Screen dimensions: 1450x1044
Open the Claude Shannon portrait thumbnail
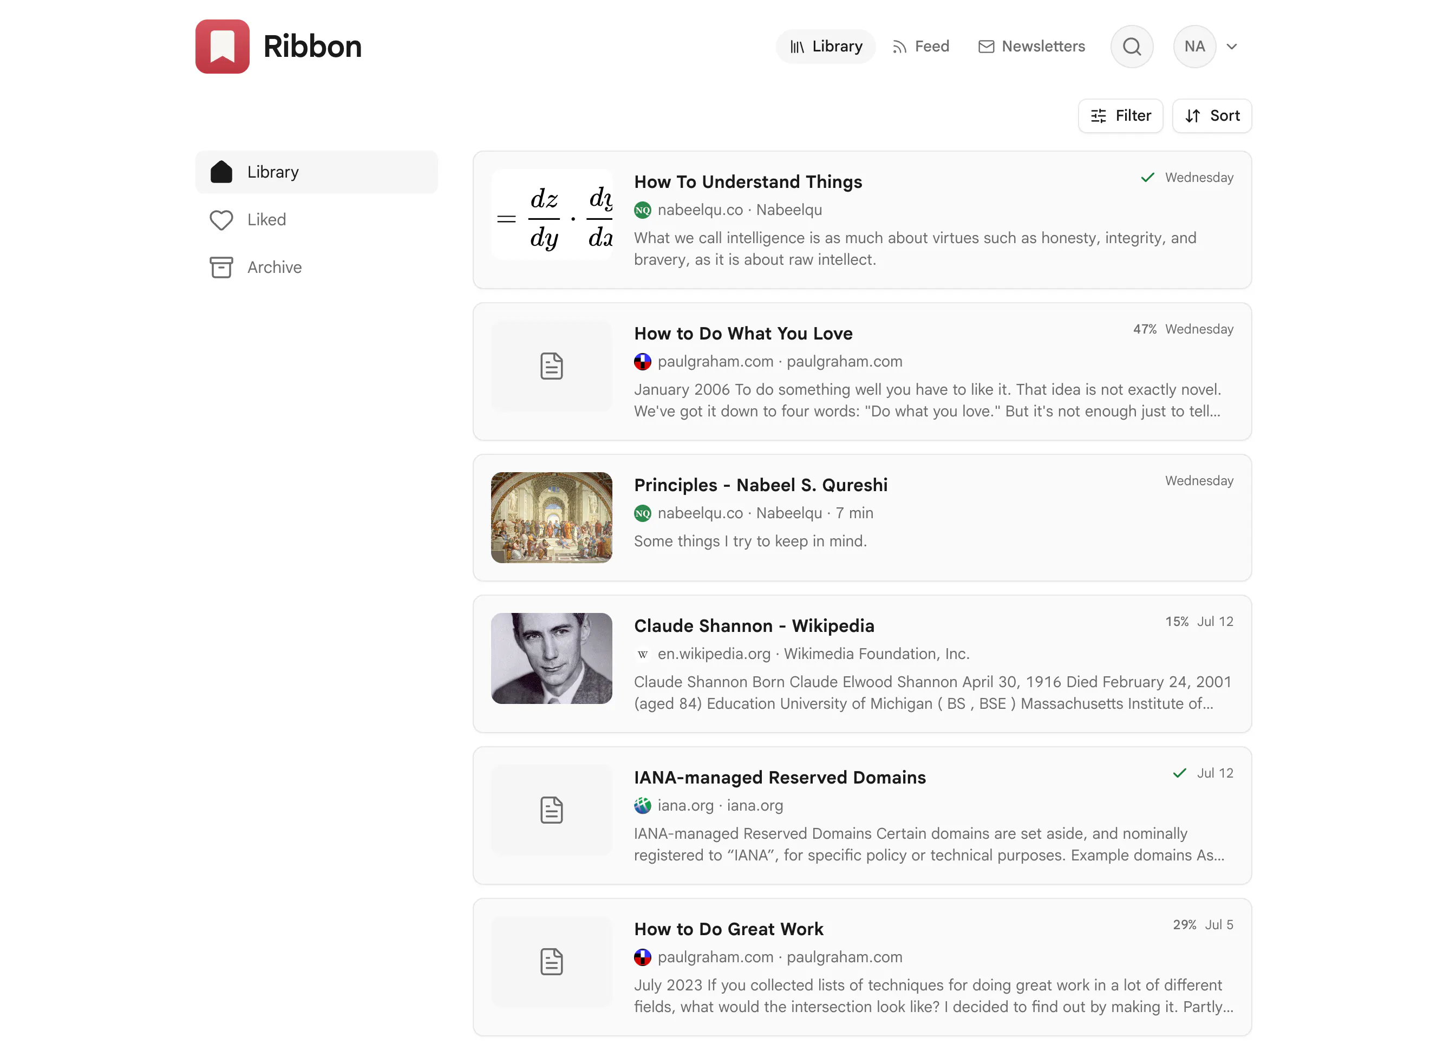click(551, 658)
